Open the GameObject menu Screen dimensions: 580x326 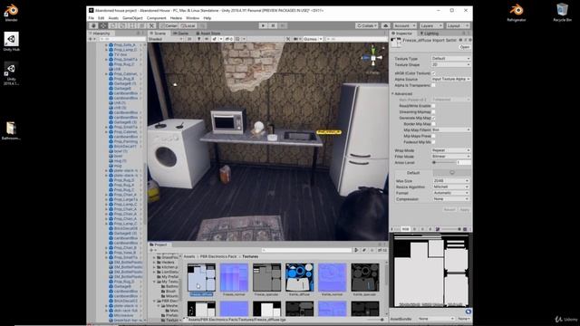[x=132, y=18]
